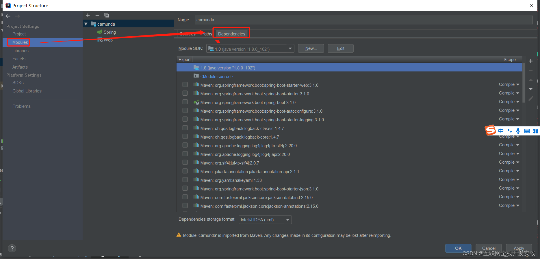The width and height of the screenshot is (540, 259).
Task: Select Spring facet under camunda
Action: click(110, 32)
